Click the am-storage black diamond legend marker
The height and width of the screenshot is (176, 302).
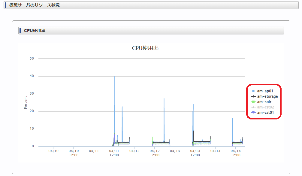[253, 96]
